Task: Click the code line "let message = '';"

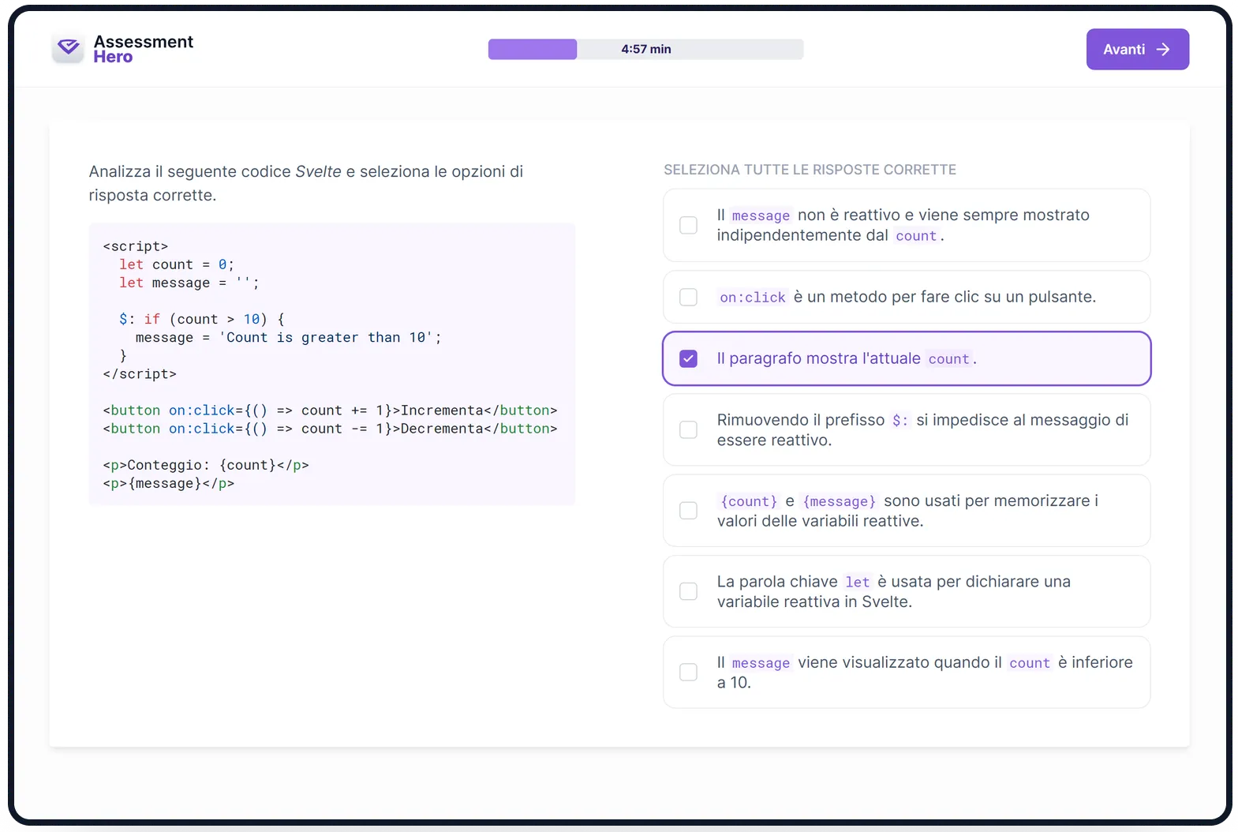Action: coord(189,283)
